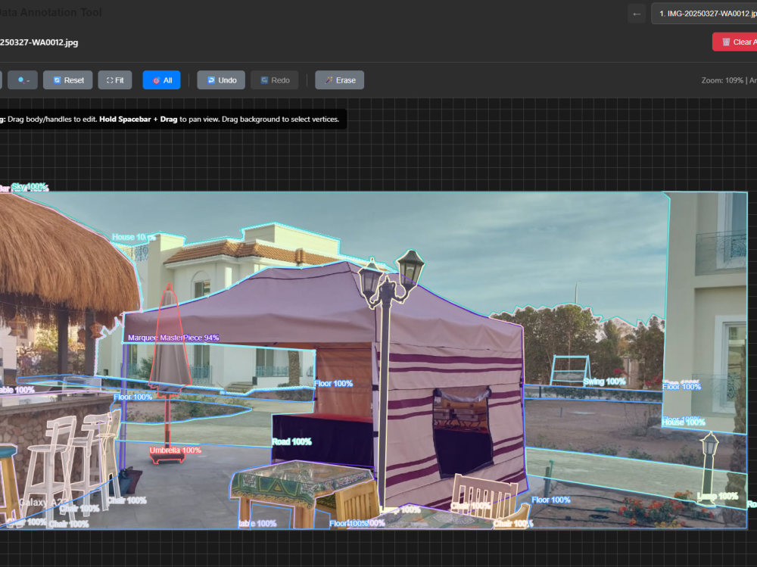Open the image file selector dropdown
757x567 pixels.
[704, 14]
